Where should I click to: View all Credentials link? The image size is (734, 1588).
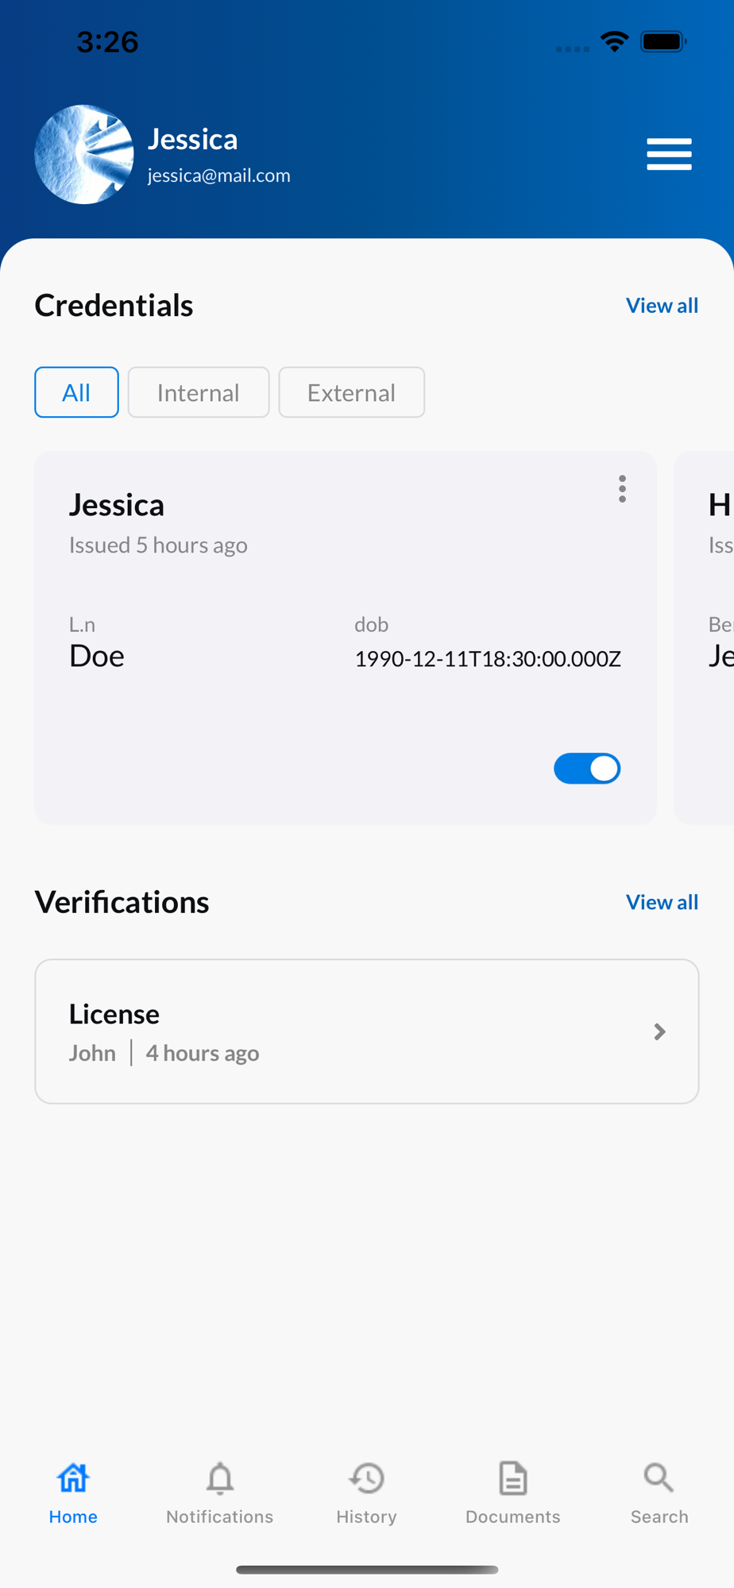[x=662, y=306]
